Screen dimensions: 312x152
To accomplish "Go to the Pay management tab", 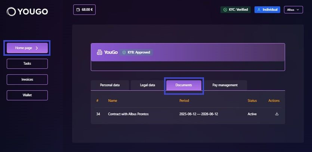I will pyautogui.click(x=225, y=85).
